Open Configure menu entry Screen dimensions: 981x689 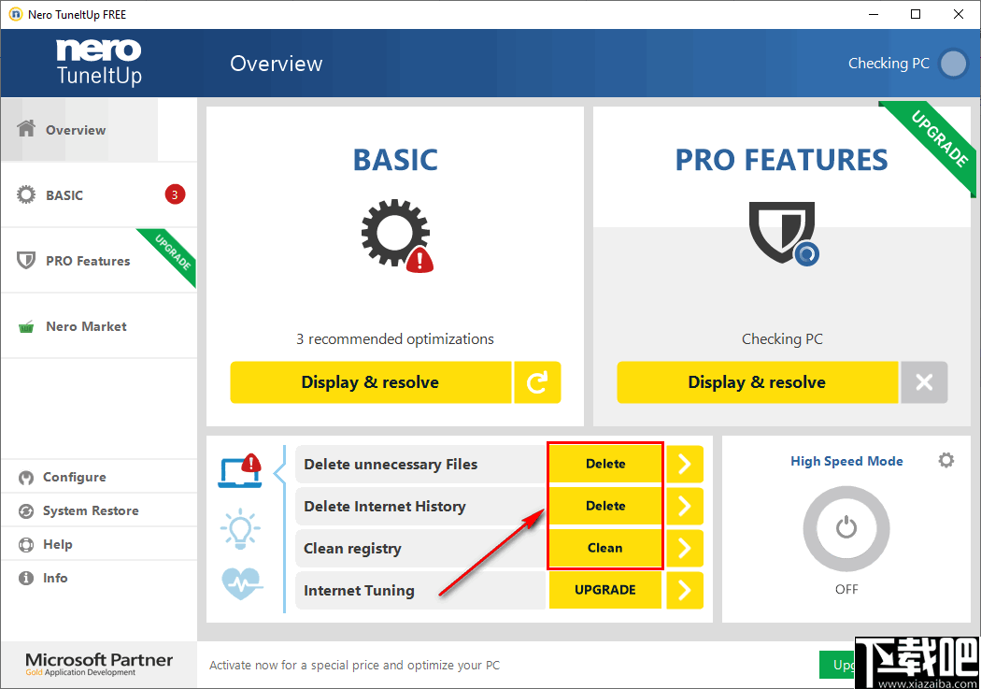(99, 477)
